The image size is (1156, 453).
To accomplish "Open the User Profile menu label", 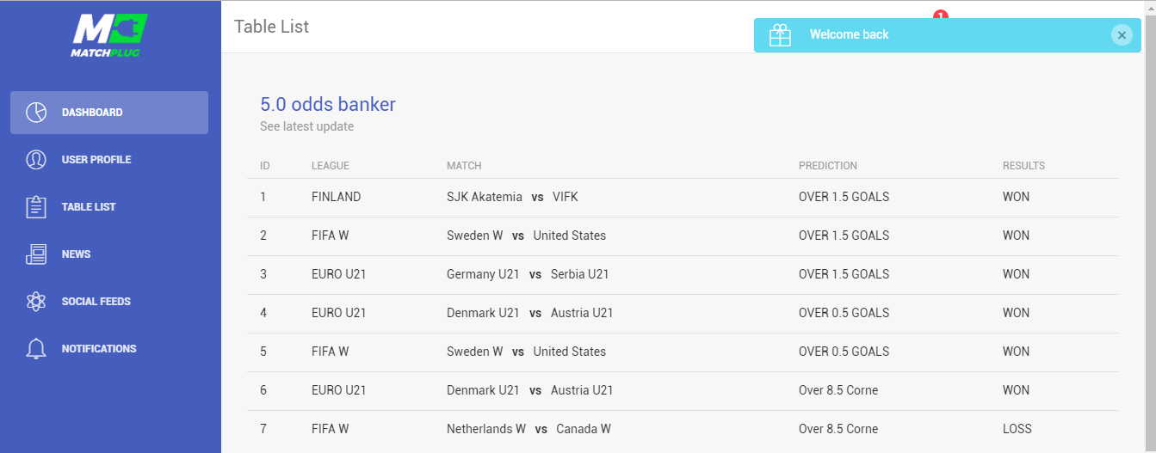I will (96, 160).
